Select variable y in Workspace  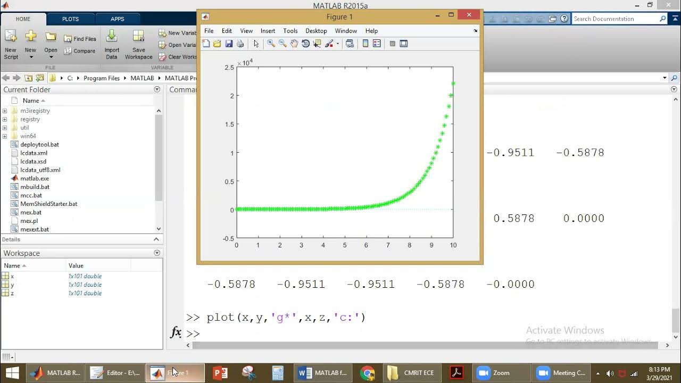point(12,285)
